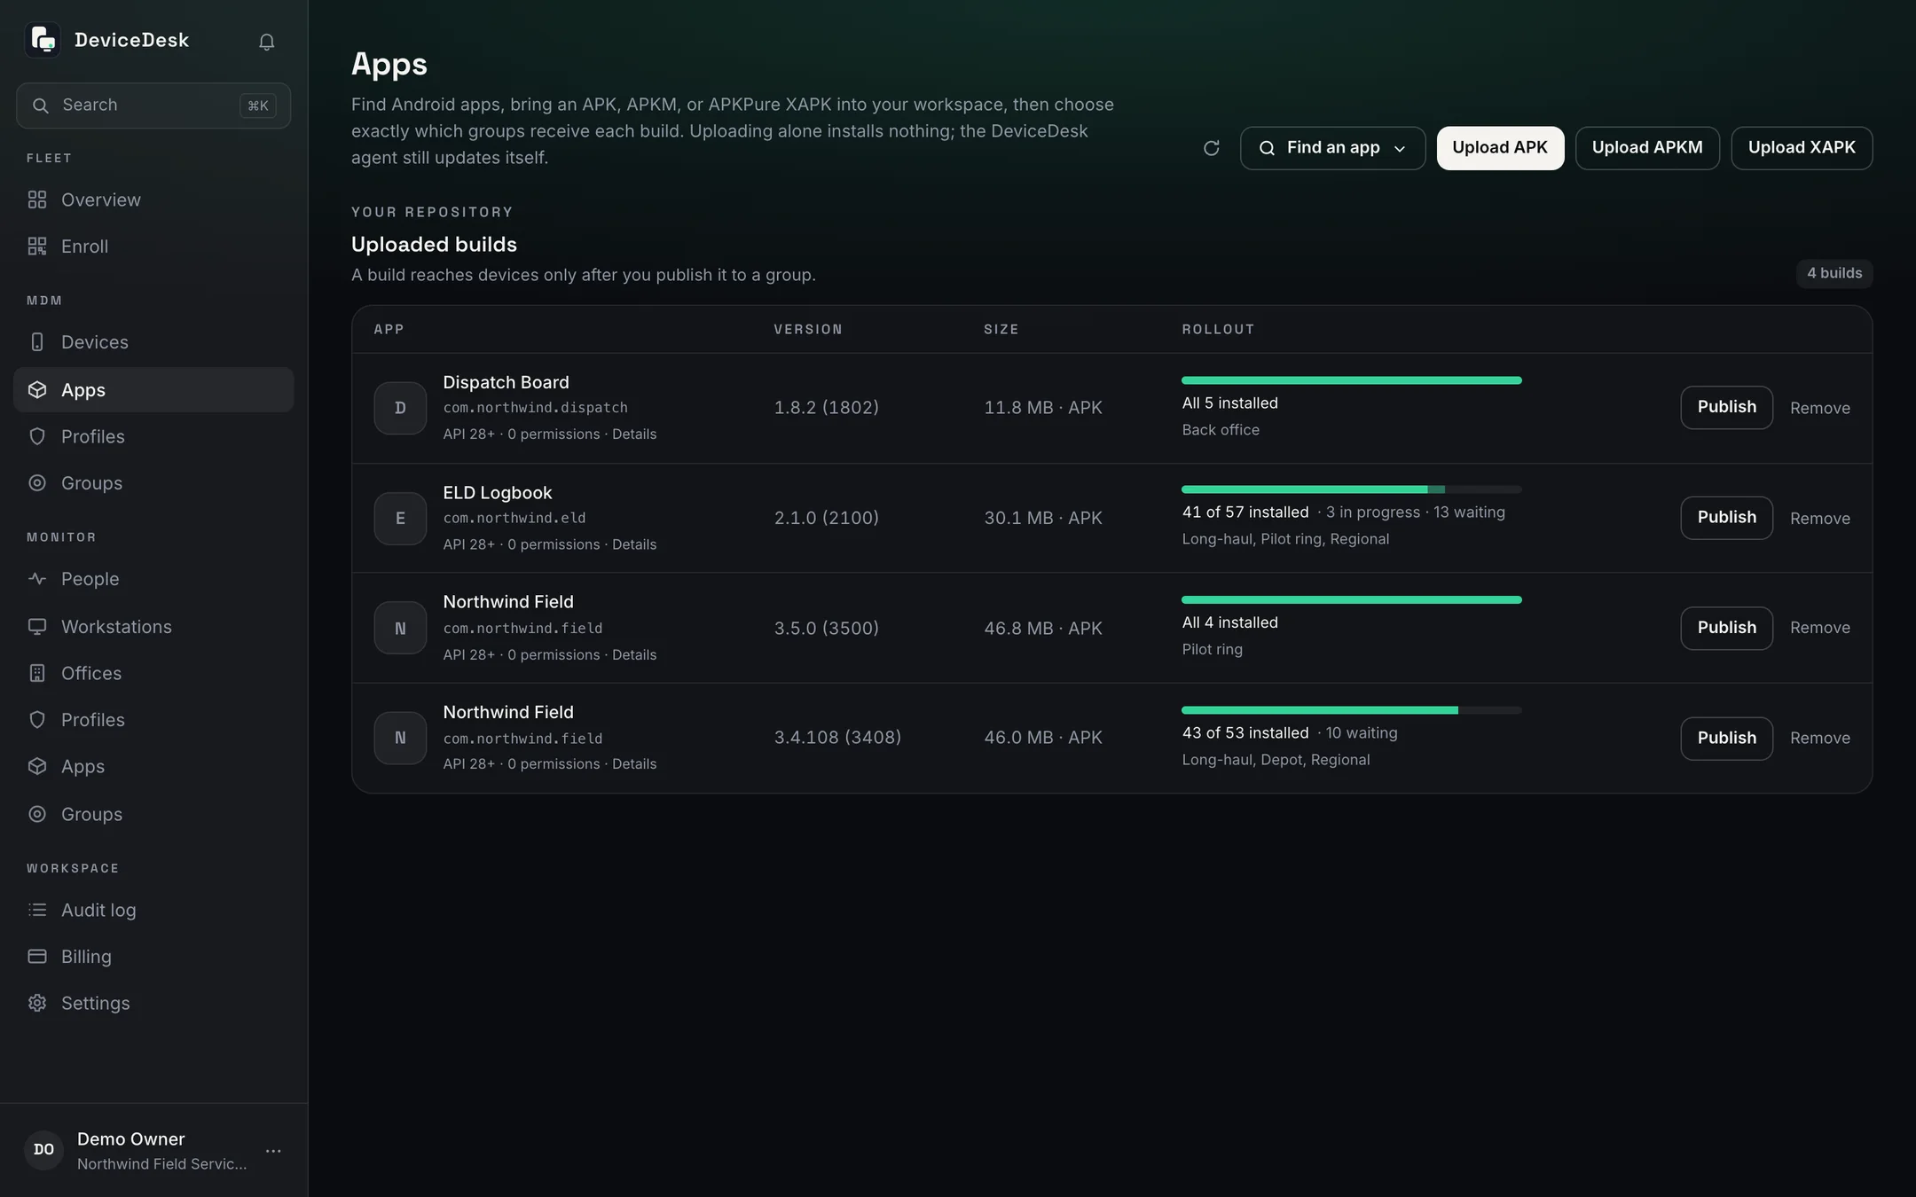Click the Offices building icon
Screen dimensions: 1916x1197
(x=37, y=673)
